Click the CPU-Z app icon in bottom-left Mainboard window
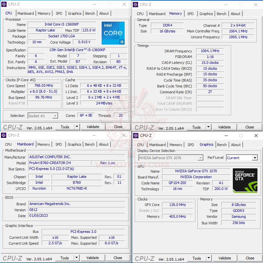Image resolution: width=263 pixels, height=263 pixels. (4, 135)
